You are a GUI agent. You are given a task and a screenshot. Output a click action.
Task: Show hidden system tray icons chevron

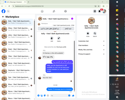[x=111, y=84]
